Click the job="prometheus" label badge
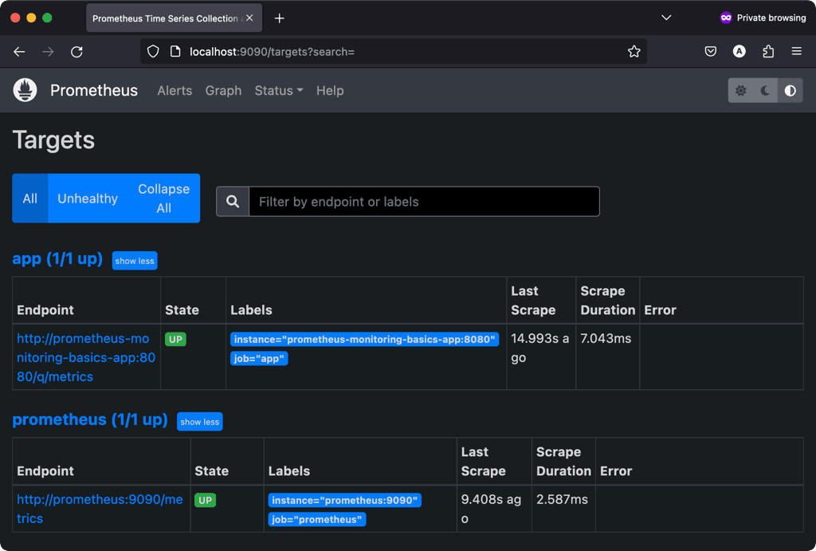Image resolution: width=816 pixels, height=551 pixels. 317,519
